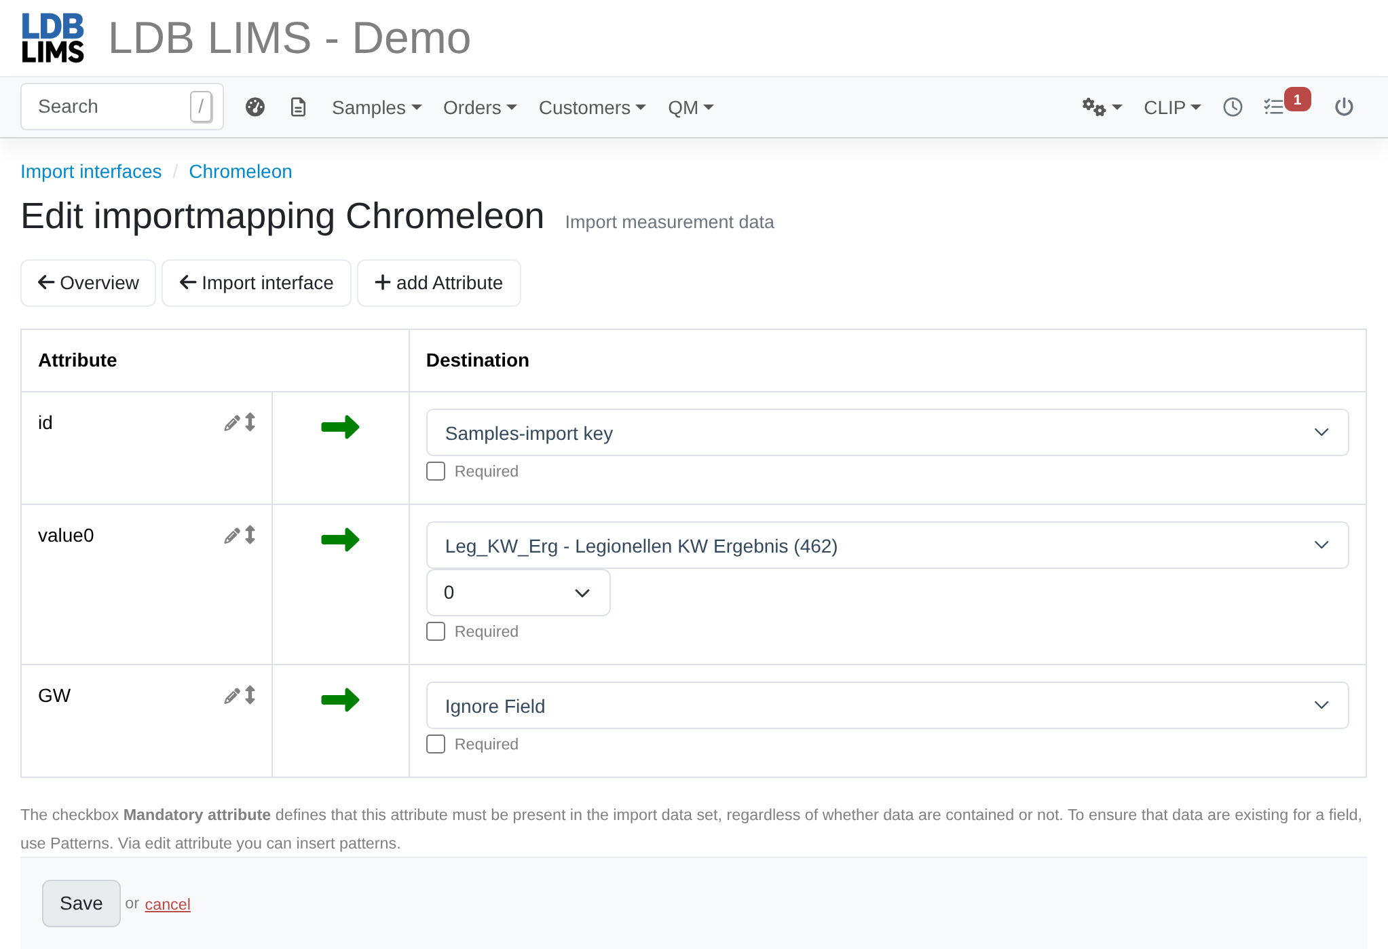Open Import interfaces breadcrumb

[x=91, y=172]
